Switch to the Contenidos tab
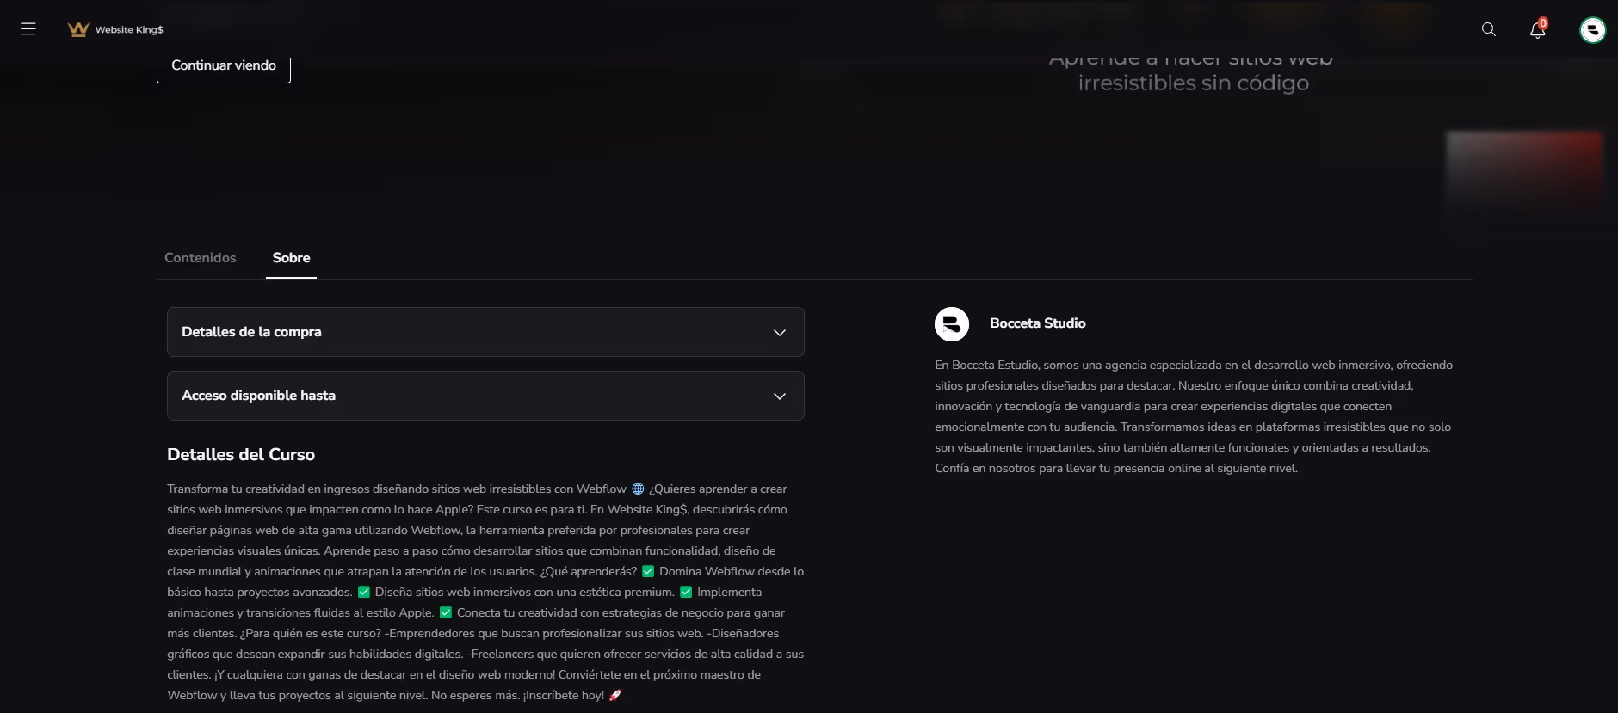The height and width of the screenshot is (713, 1618). click(200, 258)
